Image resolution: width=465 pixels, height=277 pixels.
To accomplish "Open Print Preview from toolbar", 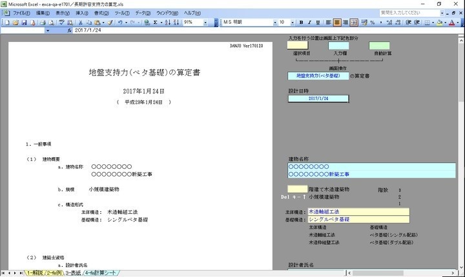I will pyautogui.click(x=51, y=23).
